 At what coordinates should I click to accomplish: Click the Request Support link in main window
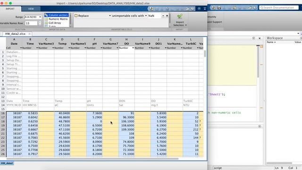215,22
